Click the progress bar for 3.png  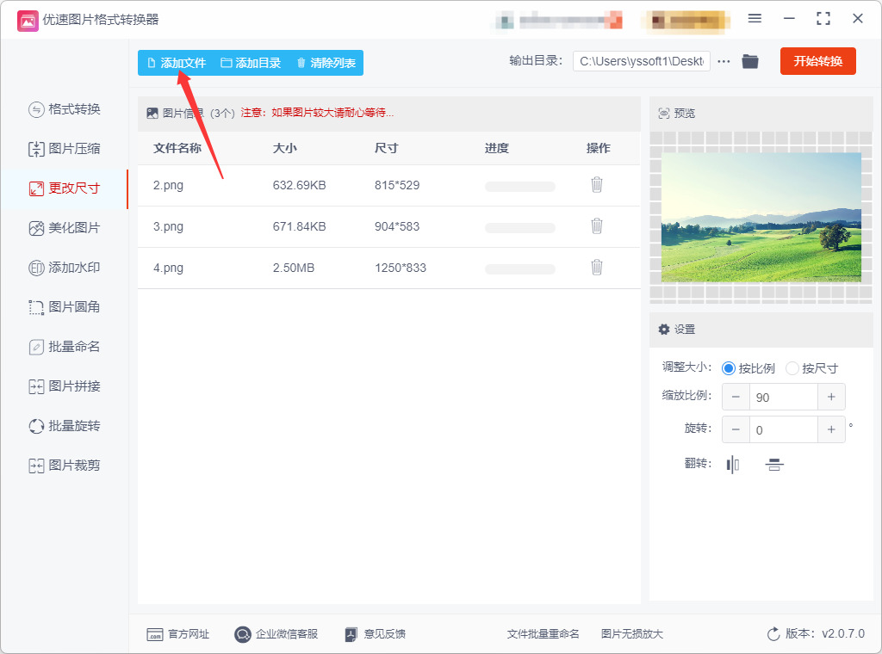(x=519, y=228)
